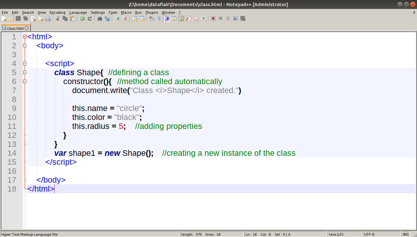Place cursor on the word 'constructor'
Image resolution: width=417 pixels, height=237 pixels.
pos(83,82)
